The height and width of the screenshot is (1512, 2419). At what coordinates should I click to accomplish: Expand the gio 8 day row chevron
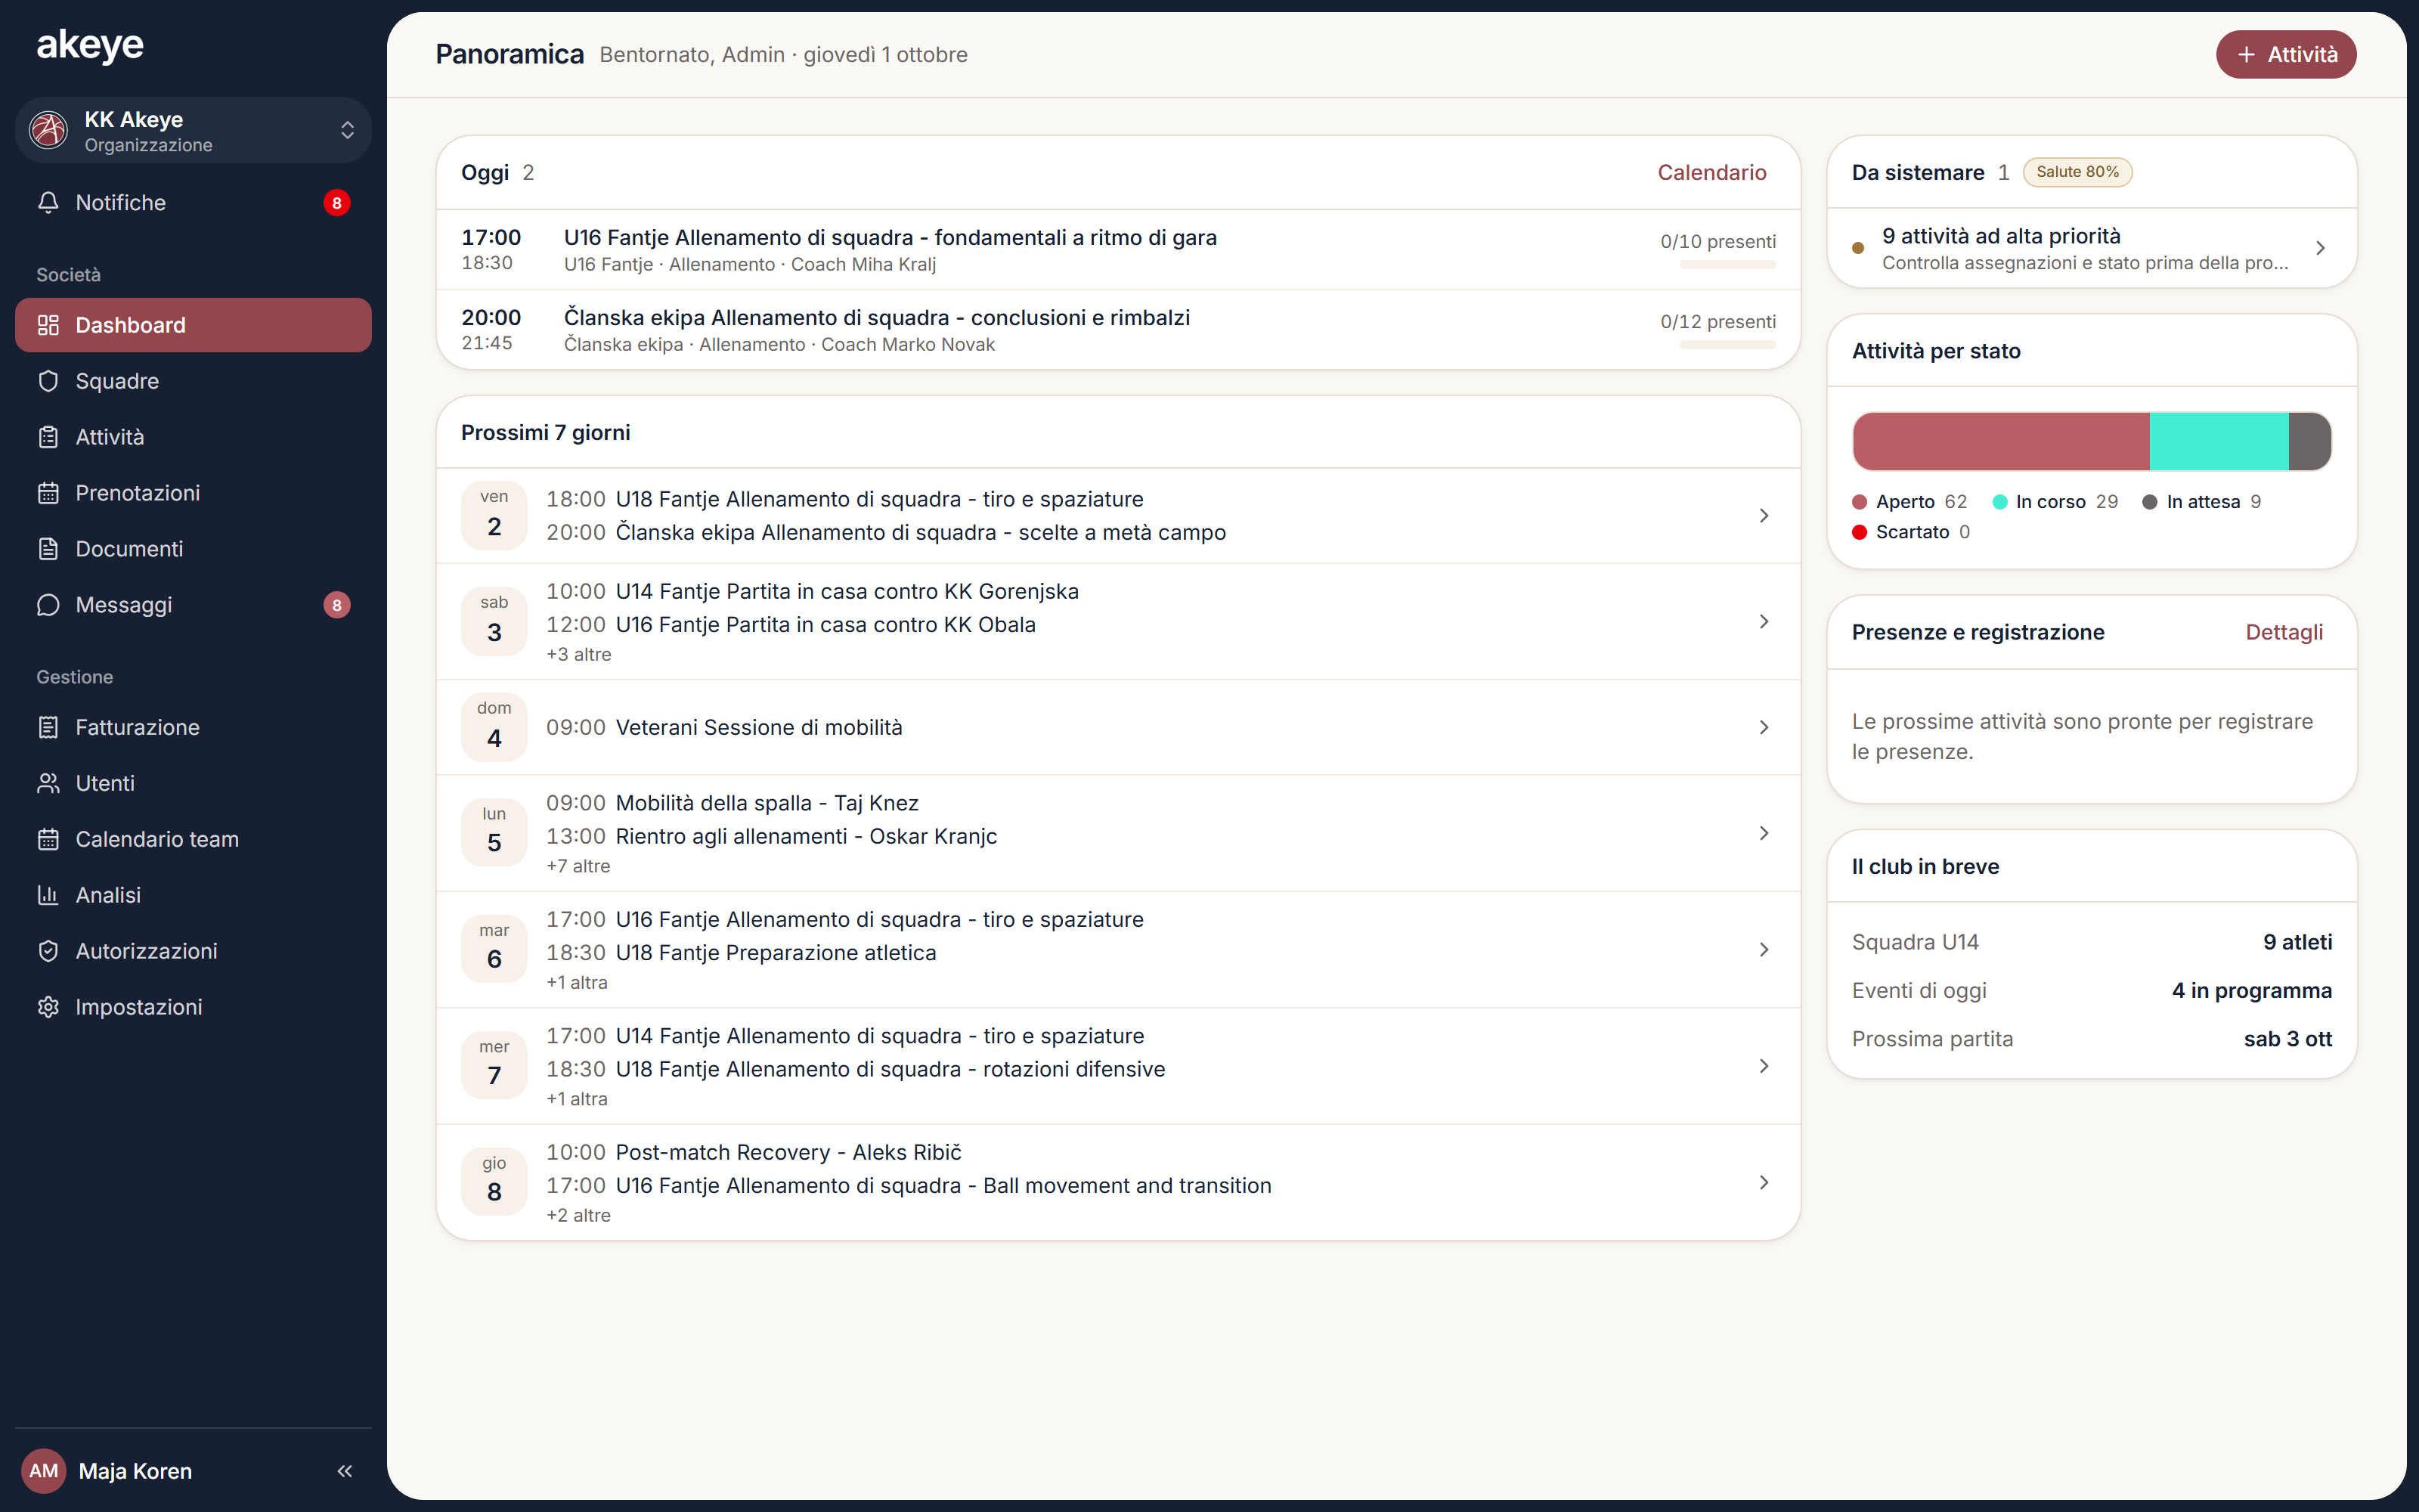pos(1764,1182)
